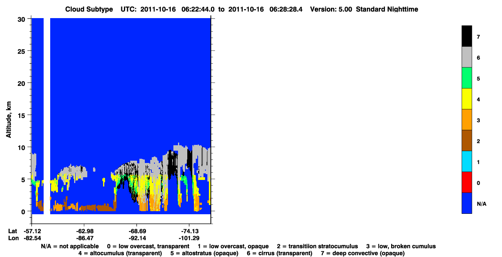
Task: Click the '3 = low, broken cumulus' legend text
Action: (x=401, y=246)
